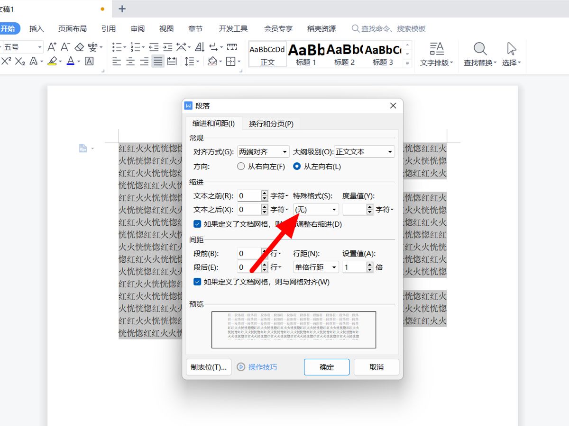Click the 段前 spacing input field
The image size is (569, 426).
[x=249, y=253]
